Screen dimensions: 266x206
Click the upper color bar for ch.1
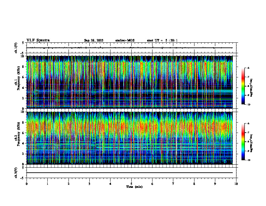pos(243,86)
